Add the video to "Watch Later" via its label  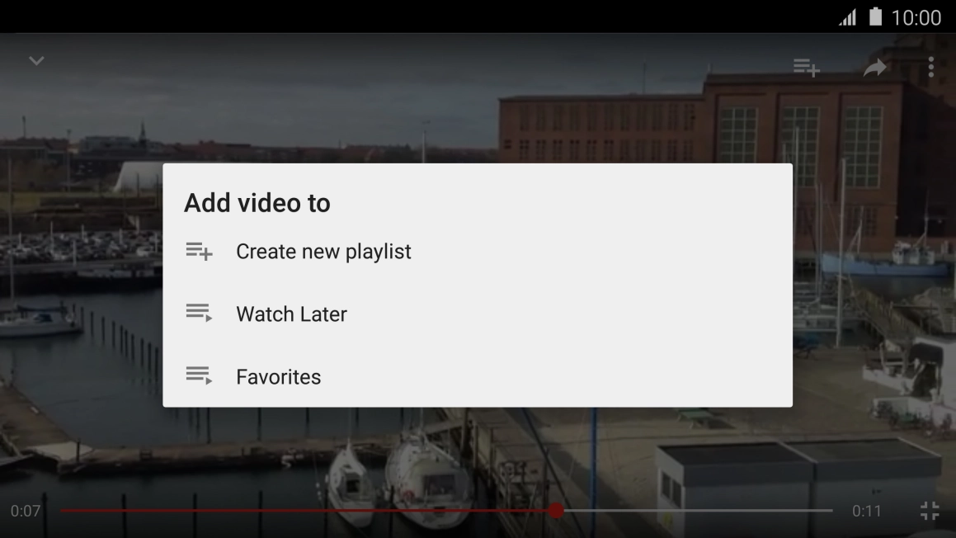(291, 314)
